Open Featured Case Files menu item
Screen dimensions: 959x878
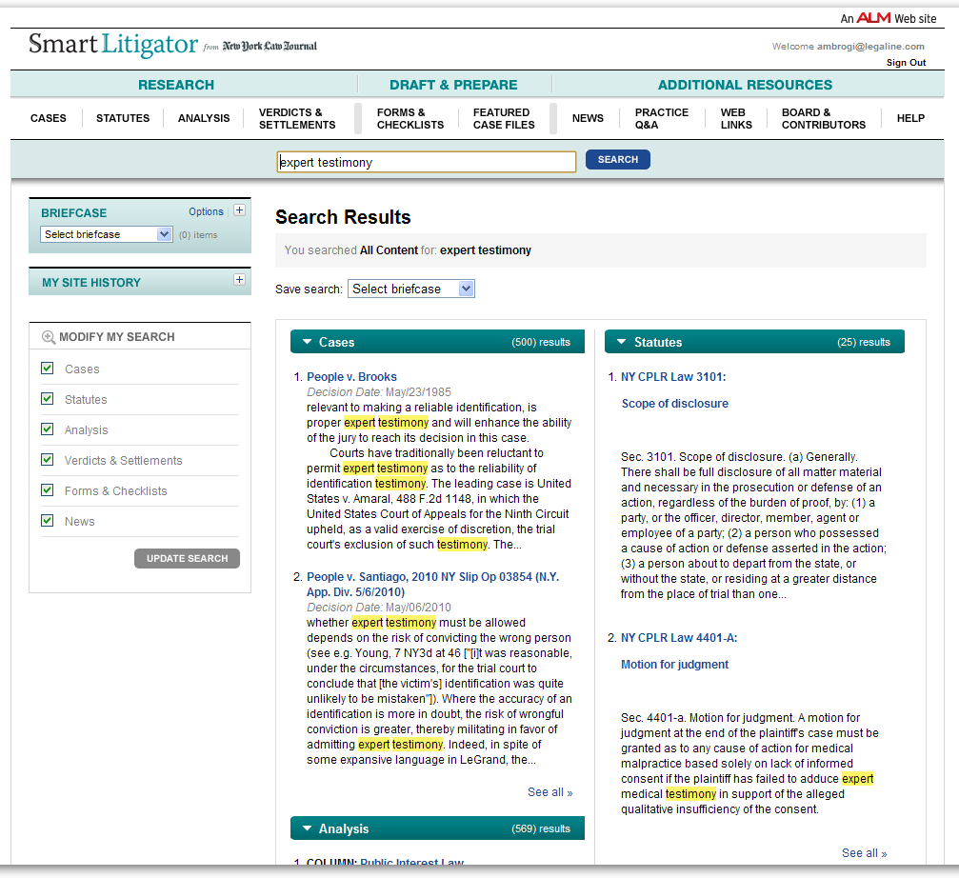504,119
